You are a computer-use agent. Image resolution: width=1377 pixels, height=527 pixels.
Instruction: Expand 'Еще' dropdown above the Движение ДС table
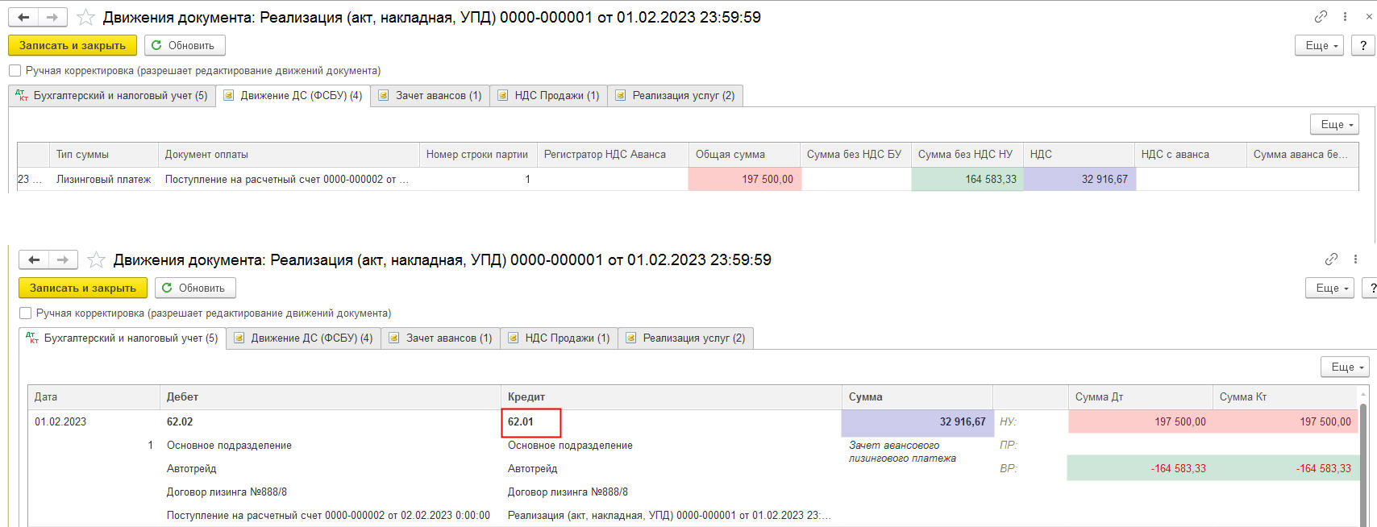1334,124
